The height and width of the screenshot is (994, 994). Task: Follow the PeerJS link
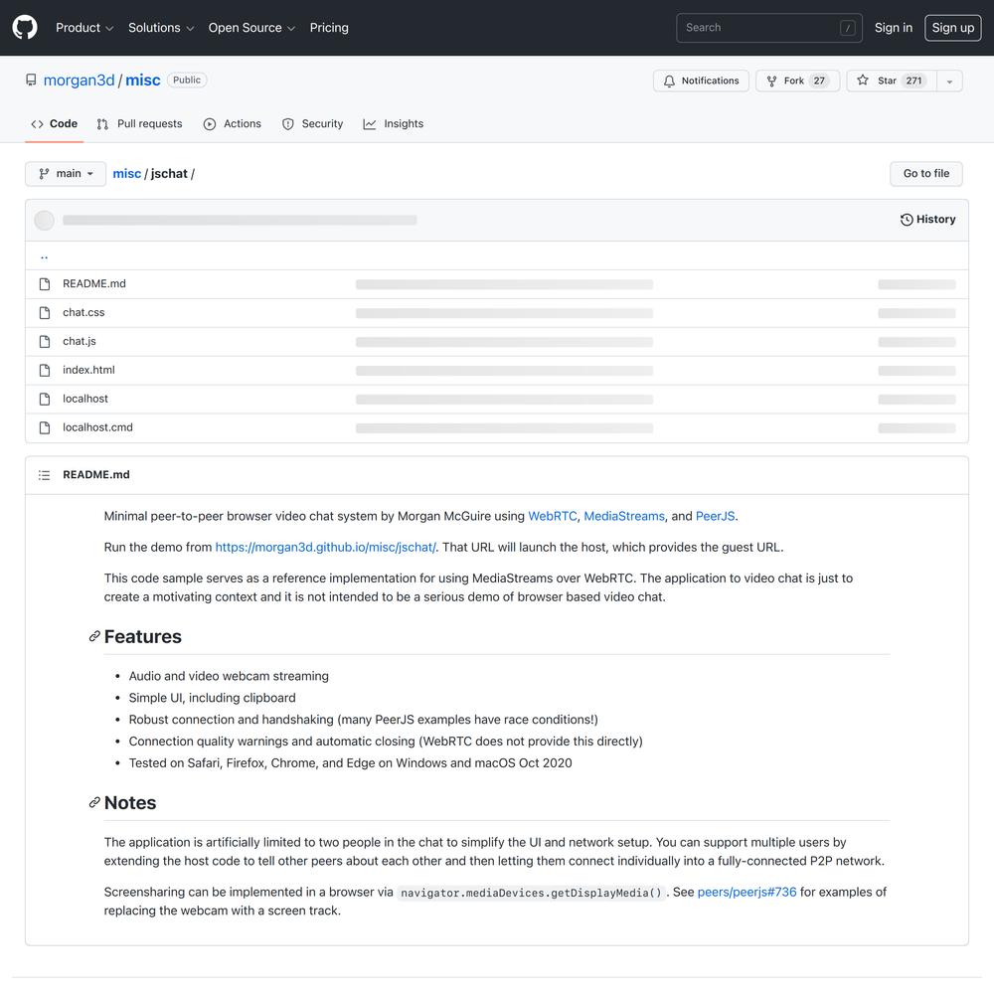pyautogui.click(x=715, y=516)
